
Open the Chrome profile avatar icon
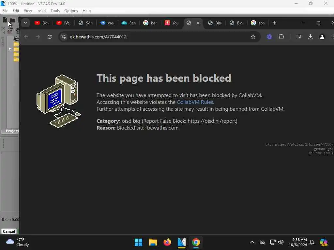point(322,37)
